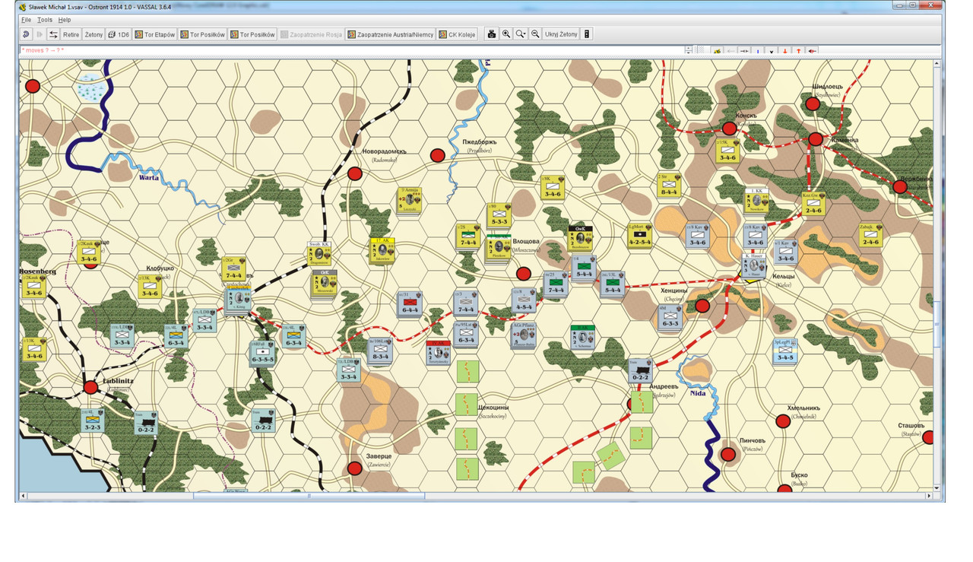Click the Пинчовъ town red dot
The height and width of the screenshot is (562, 973).
tap(728, 454)
